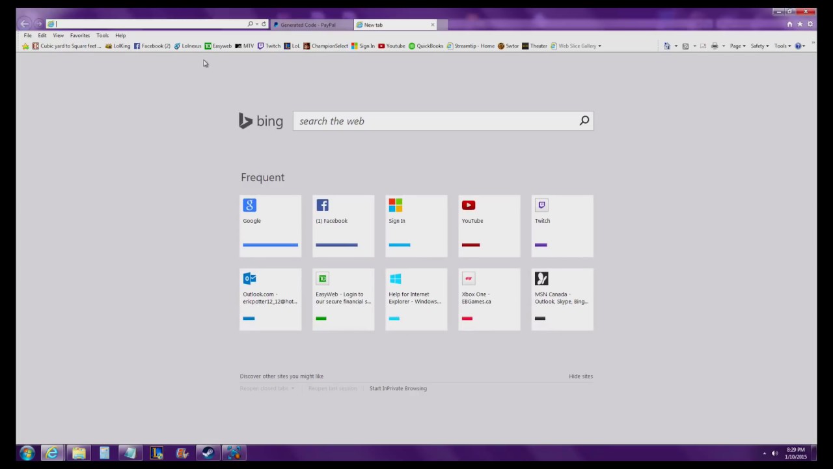Open the gear settings icon at top right
Screen dimensions: 833x469
[810, 24]
